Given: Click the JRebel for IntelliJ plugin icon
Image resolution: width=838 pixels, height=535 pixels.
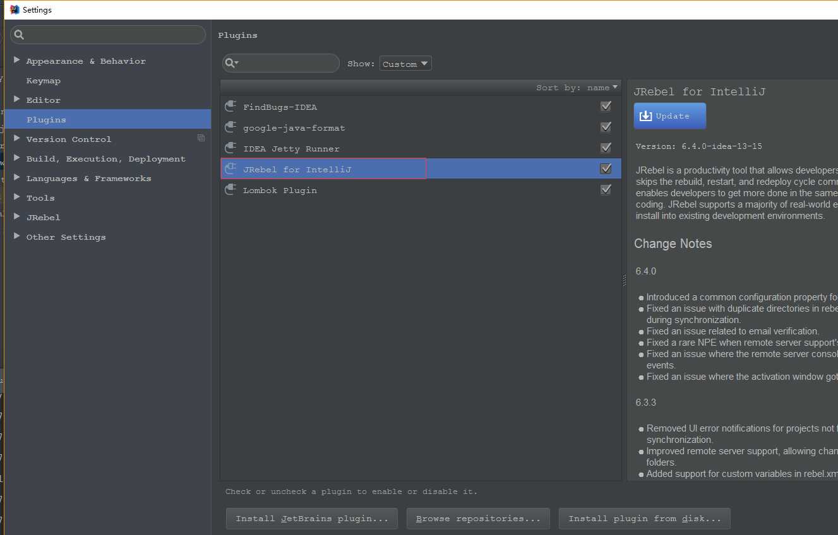Looking at the screenshot, I should point(230,169).
